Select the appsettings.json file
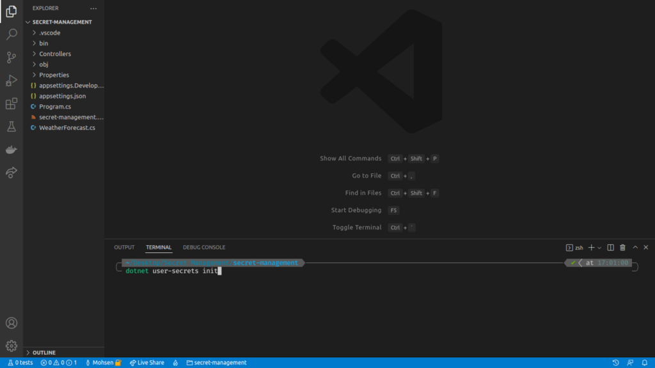Viewport: 655px width, 368px height. tap(62, 96)
